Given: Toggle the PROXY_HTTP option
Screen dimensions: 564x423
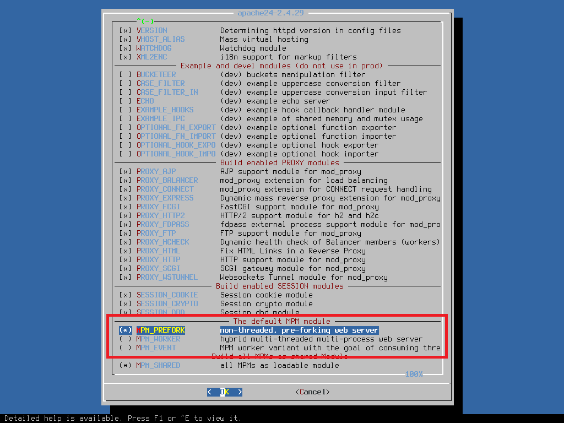Looking at the screenshot, I should tap(126, 260).
